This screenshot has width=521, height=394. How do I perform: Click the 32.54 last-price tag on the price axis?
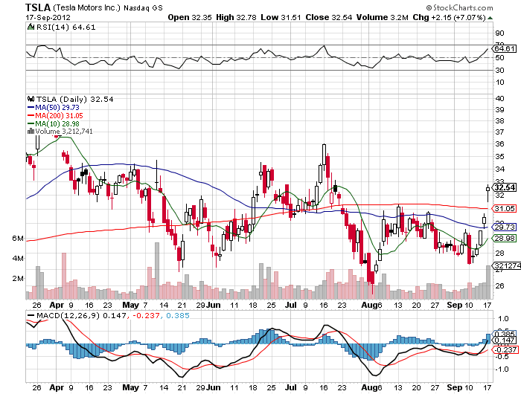tap(505, 187)
